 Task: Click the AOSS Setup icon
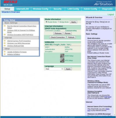point(62,56)
